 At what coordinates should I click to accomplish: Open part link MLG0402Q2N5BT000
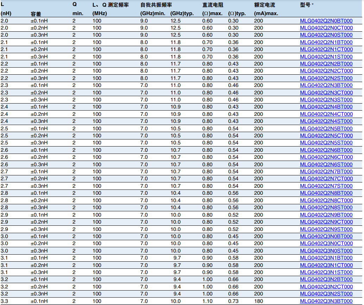point(326,129)
